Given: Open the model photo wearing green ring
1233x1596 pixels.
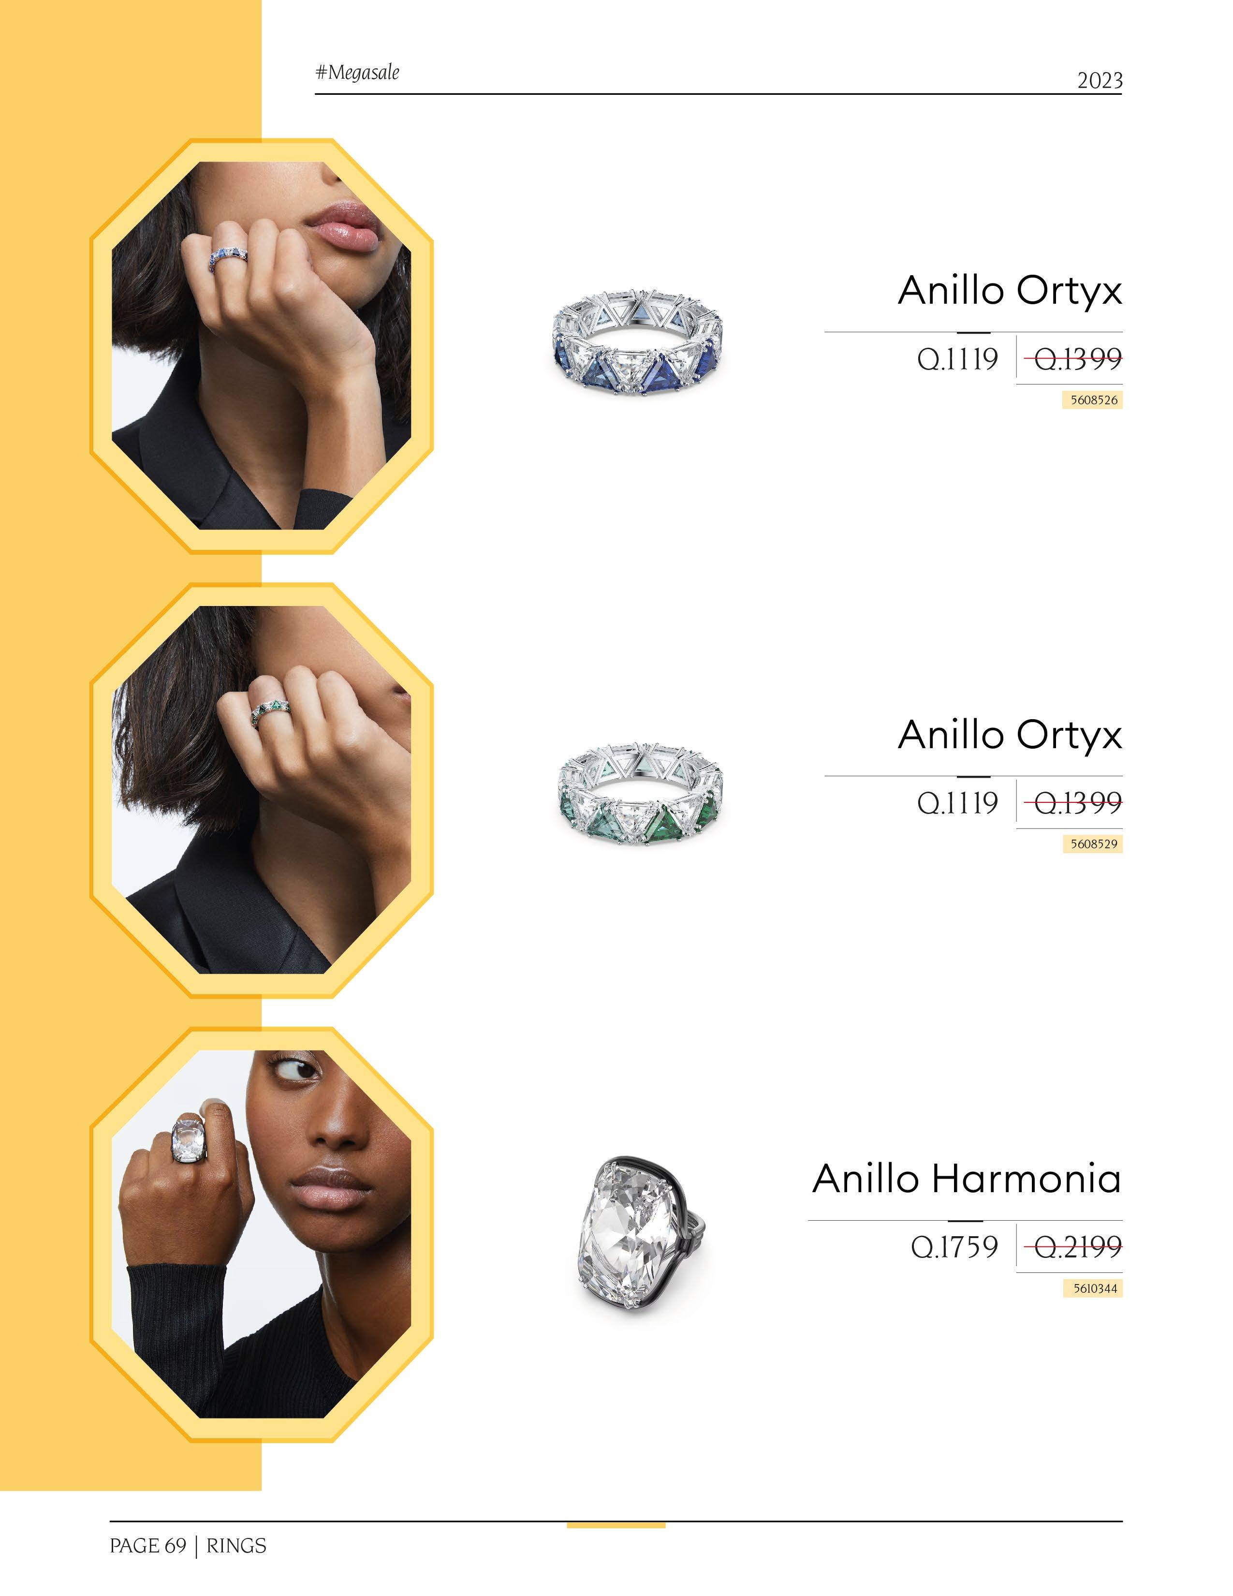Looking at the screenshot, I should pyautogui.click(x=262, y=790).
